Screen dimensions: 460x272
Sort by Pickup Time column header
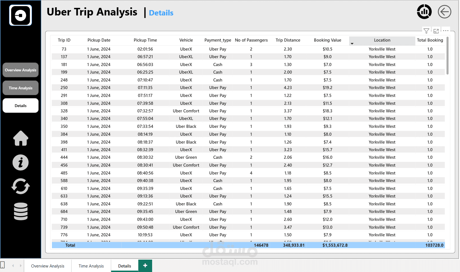[145, 40]
